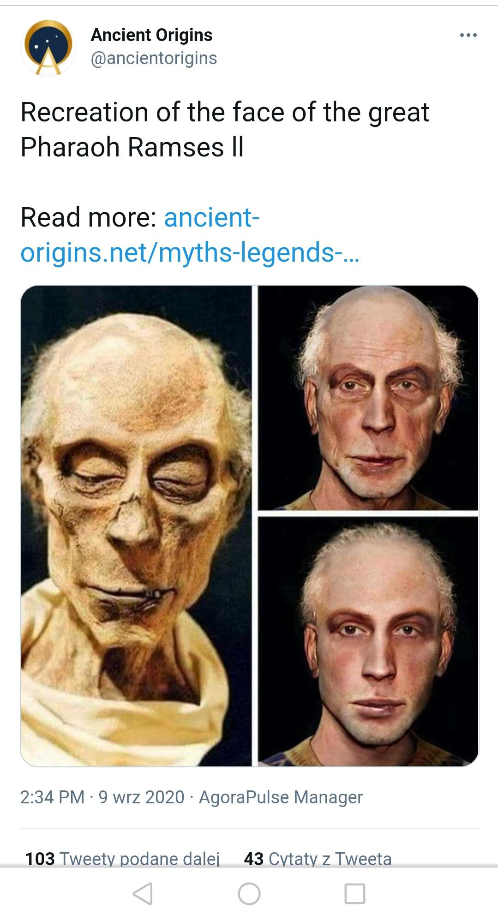Show the 103 Tweety podane dalej list

click(x=122, y=859)
